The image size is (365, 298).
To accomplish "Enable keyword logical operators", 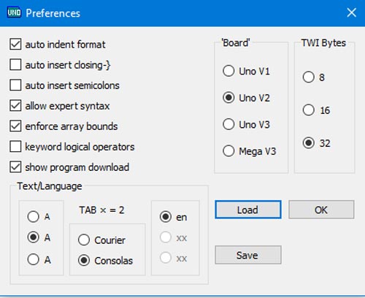I will [15, 147].
